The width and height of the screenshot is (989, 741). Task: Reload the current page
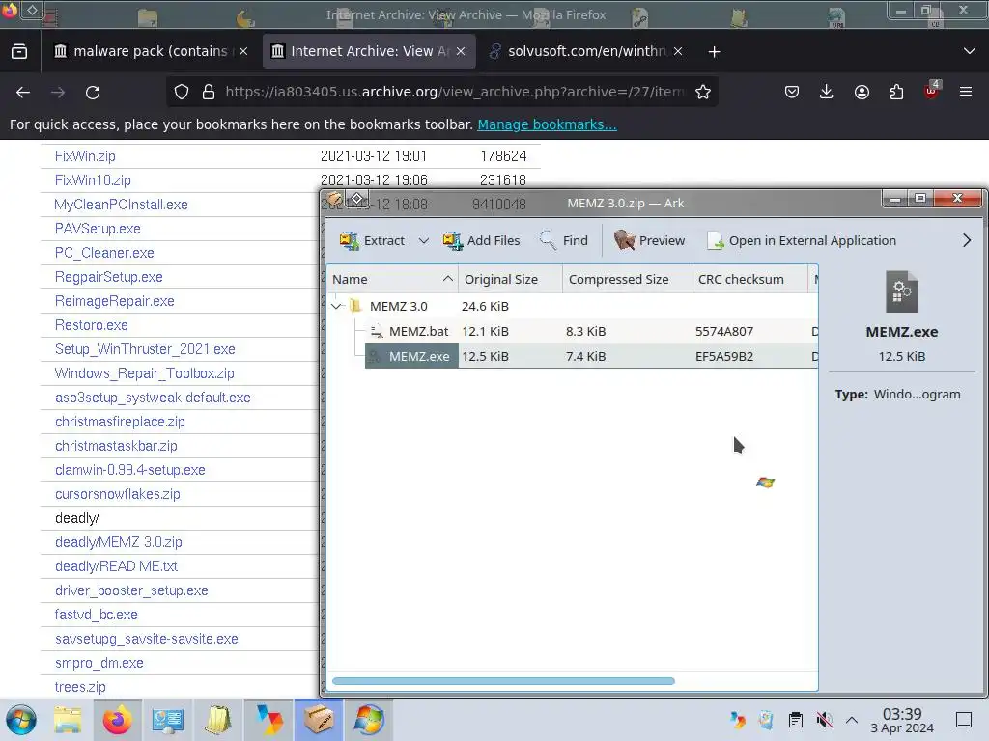point(93,93)
